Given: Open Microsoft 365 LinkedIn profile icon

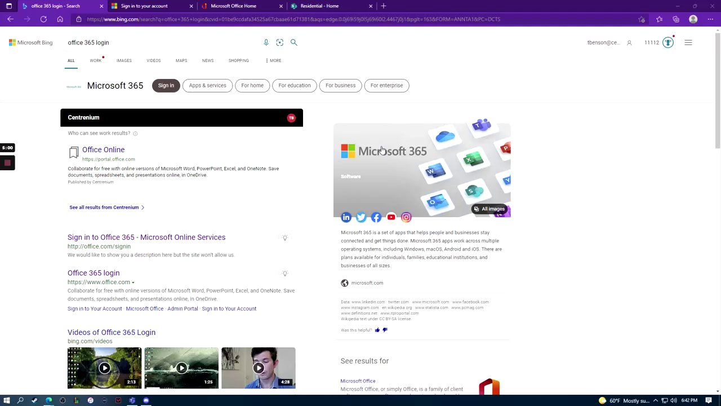Looking at the screenshot, I should point(346,217).
